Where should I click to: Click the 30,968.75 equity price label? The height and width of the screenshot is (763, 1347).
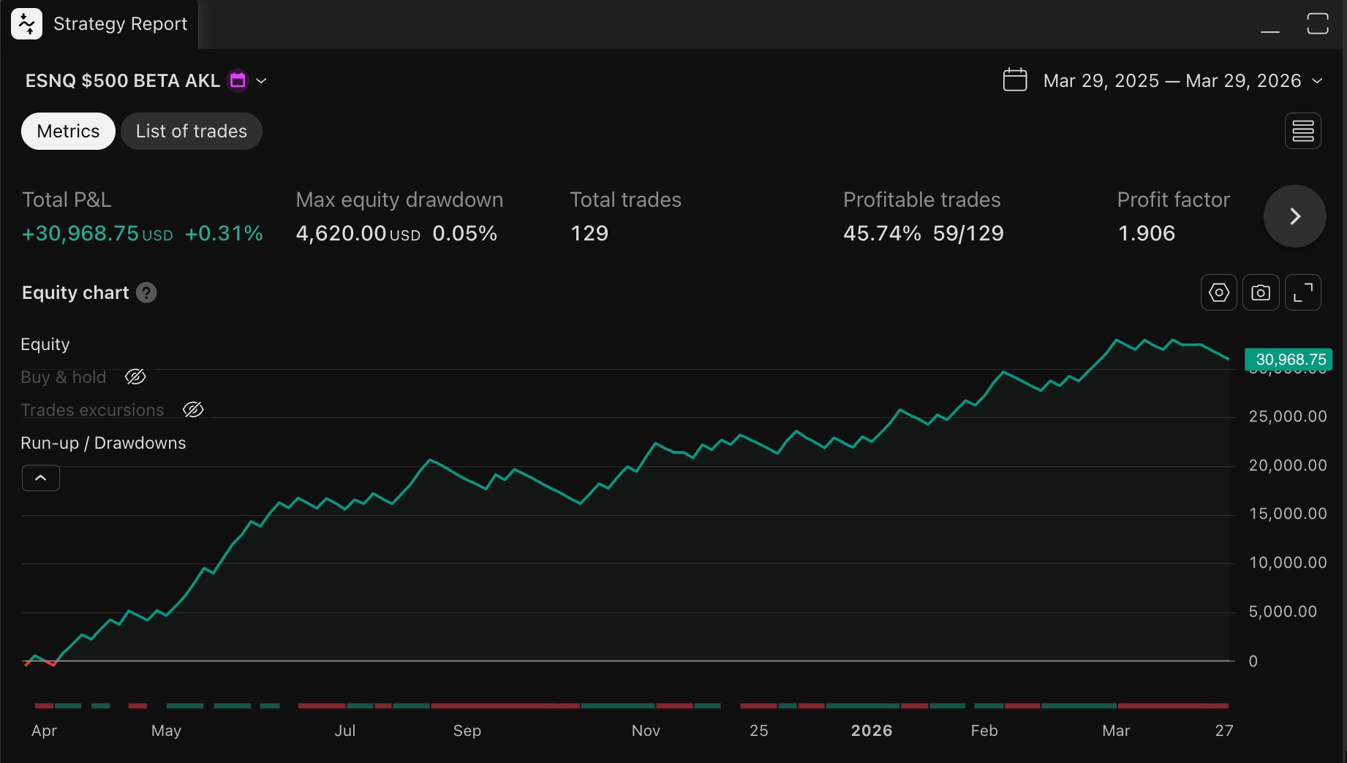1290,359
